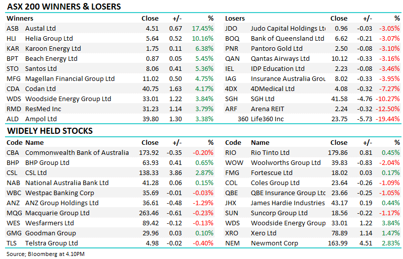
Task: Click the Austal Ltd winner row
Action: click(110, 28)
